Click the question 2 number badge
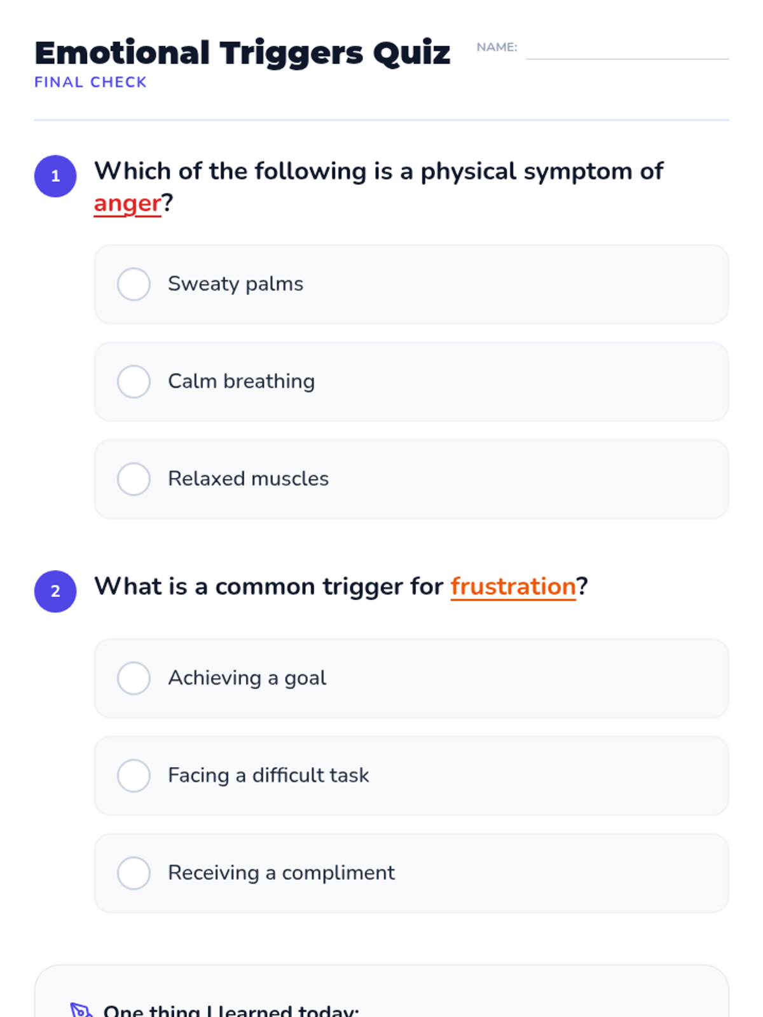Viewport: 763px width, 1017px height. tap(55, 591)
